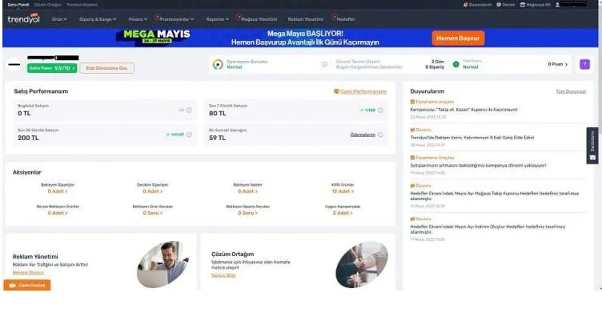Open Mağaza Yönetimi in the navigation
This screenshot has height=313, width=602.
[x=259, y=19]
